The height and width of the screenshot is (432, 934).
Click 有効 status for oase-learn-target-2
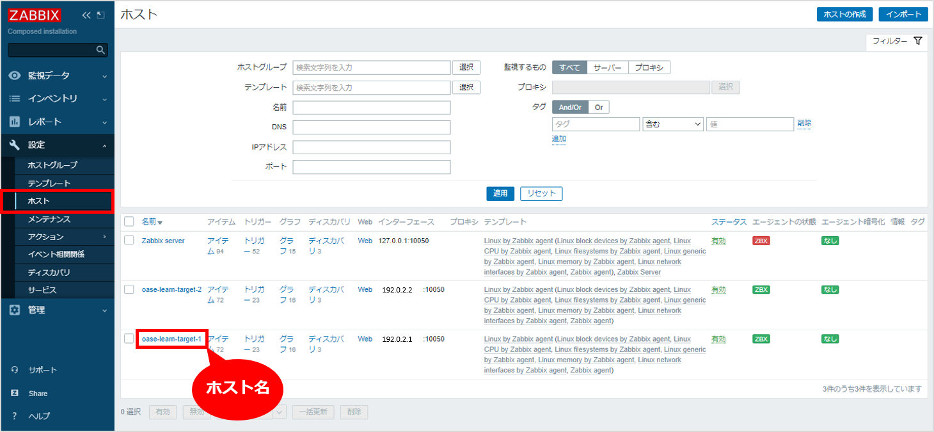coord(718,290)
